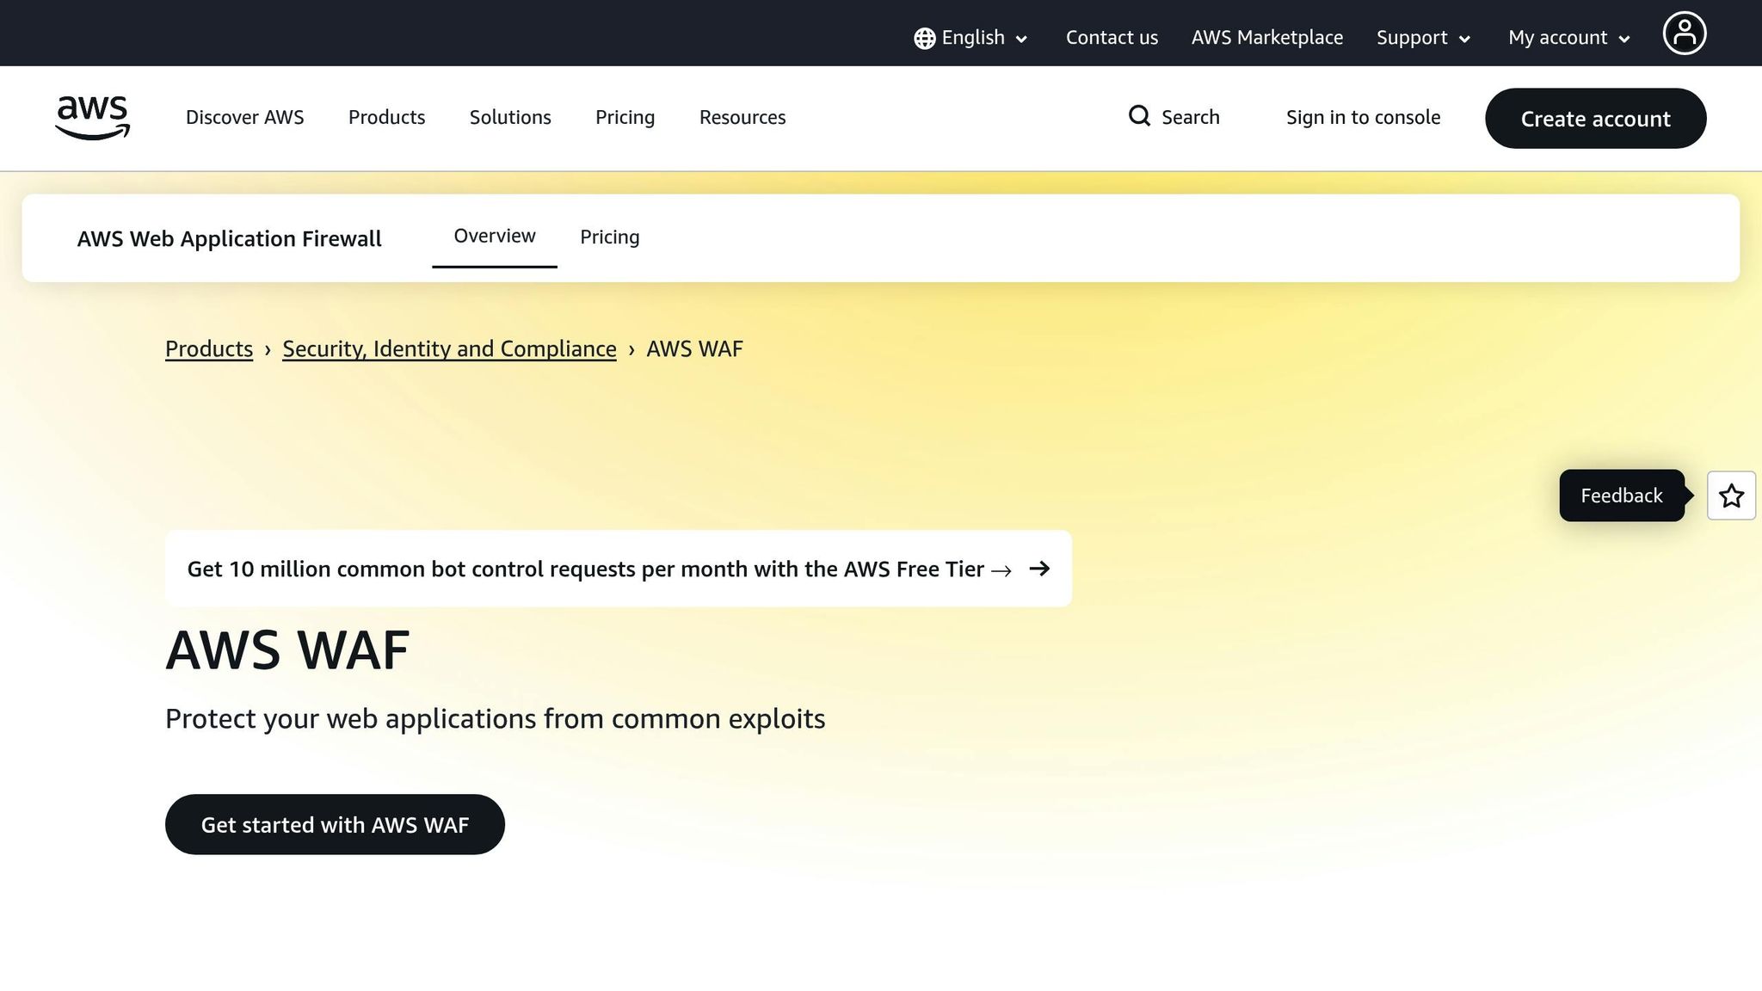Click the Feedback button
This screenshot has height=991, width=1762.
click(1621, 495)
